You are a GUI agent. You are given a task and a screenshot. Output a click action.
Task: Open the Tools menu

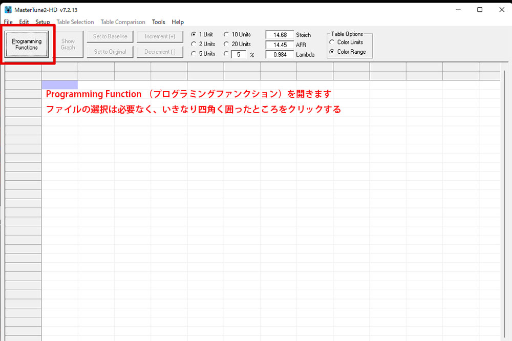(159, 22)
